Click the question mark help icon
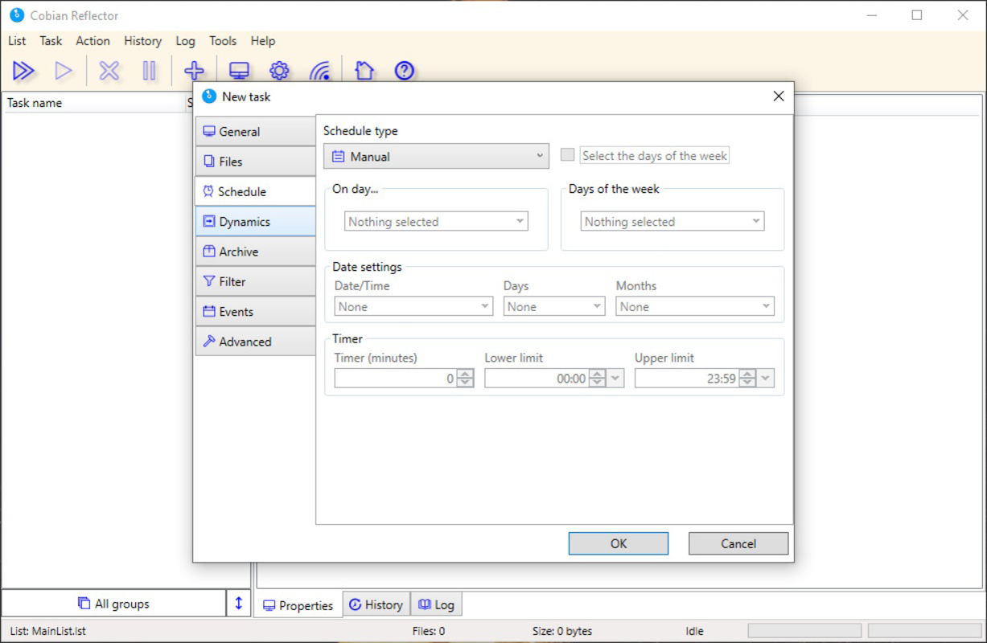 [x=405, y=71]
